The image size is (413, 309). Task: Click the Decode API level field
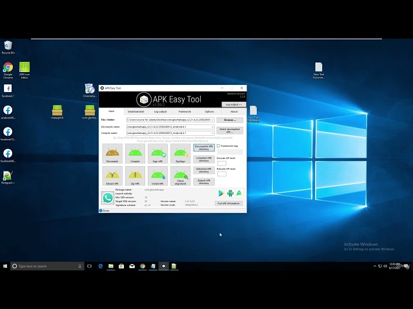(222, 163)
